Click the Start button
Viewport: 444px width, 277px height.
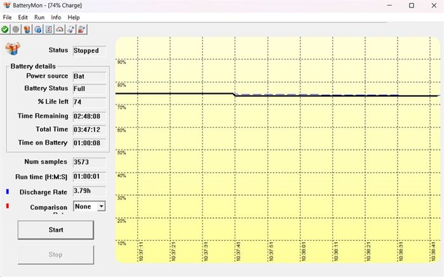click(x=56, y=229)
